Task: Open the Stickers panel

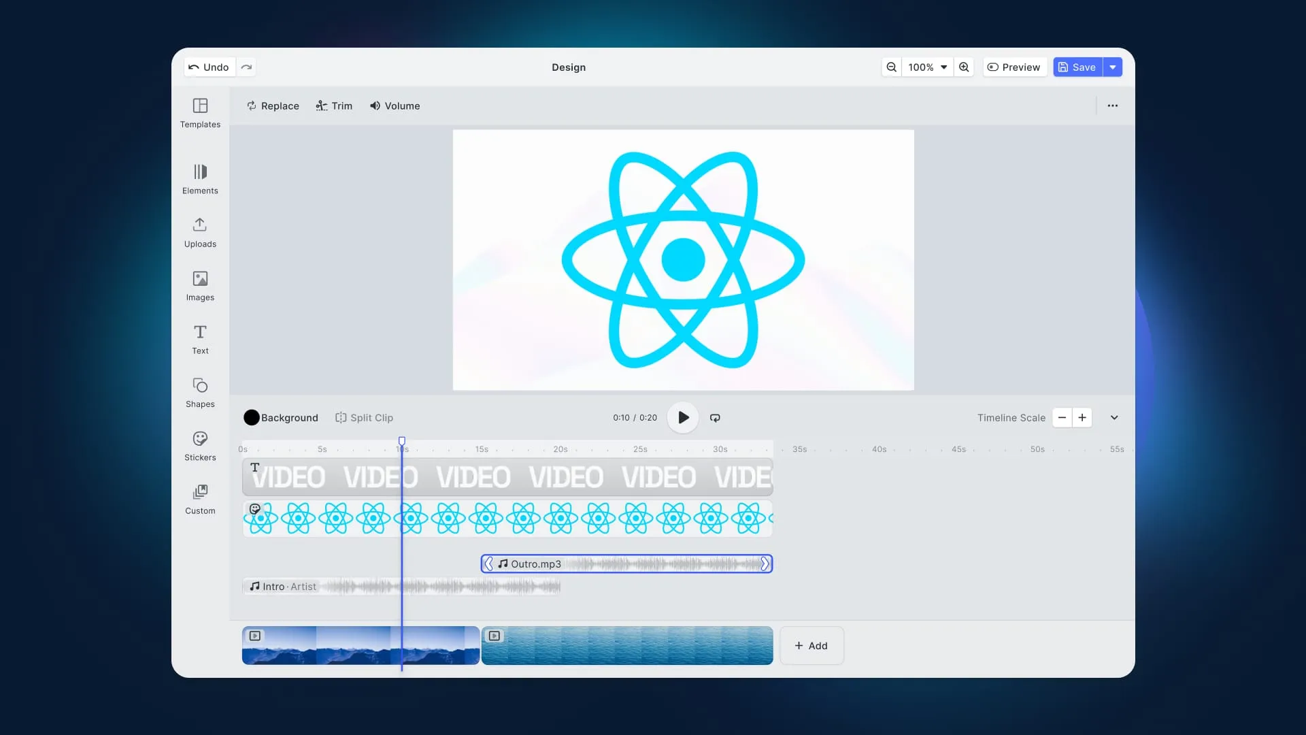Action: [200, 446]
